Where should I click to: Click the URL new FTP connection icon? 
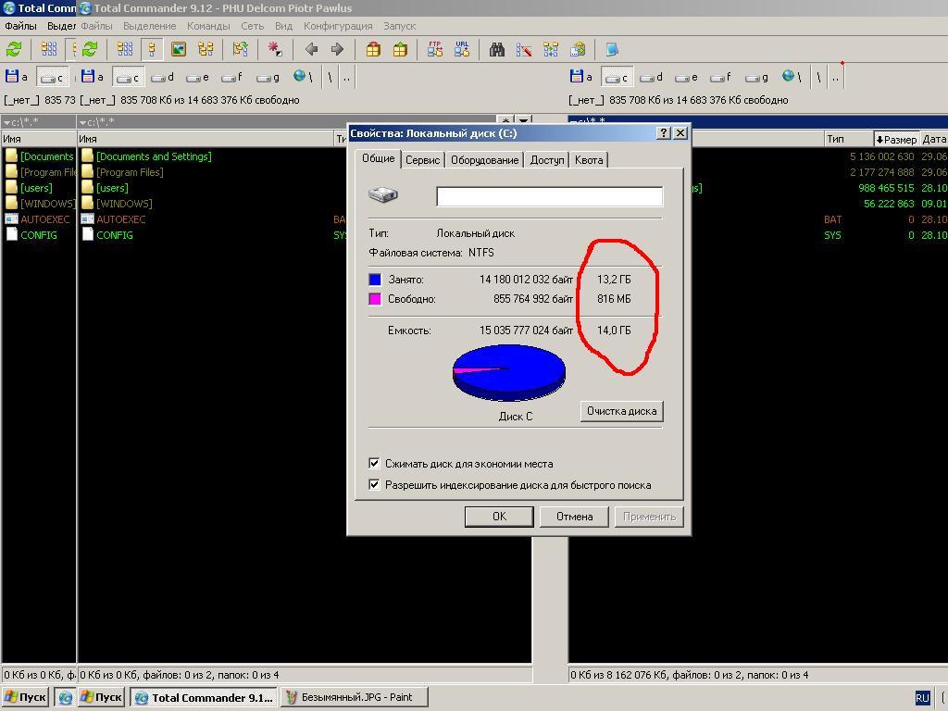[x=461, y=49]
